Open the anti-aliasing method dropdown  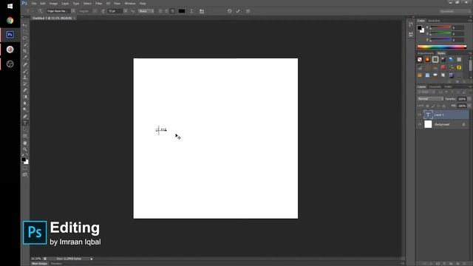(146, 11)
